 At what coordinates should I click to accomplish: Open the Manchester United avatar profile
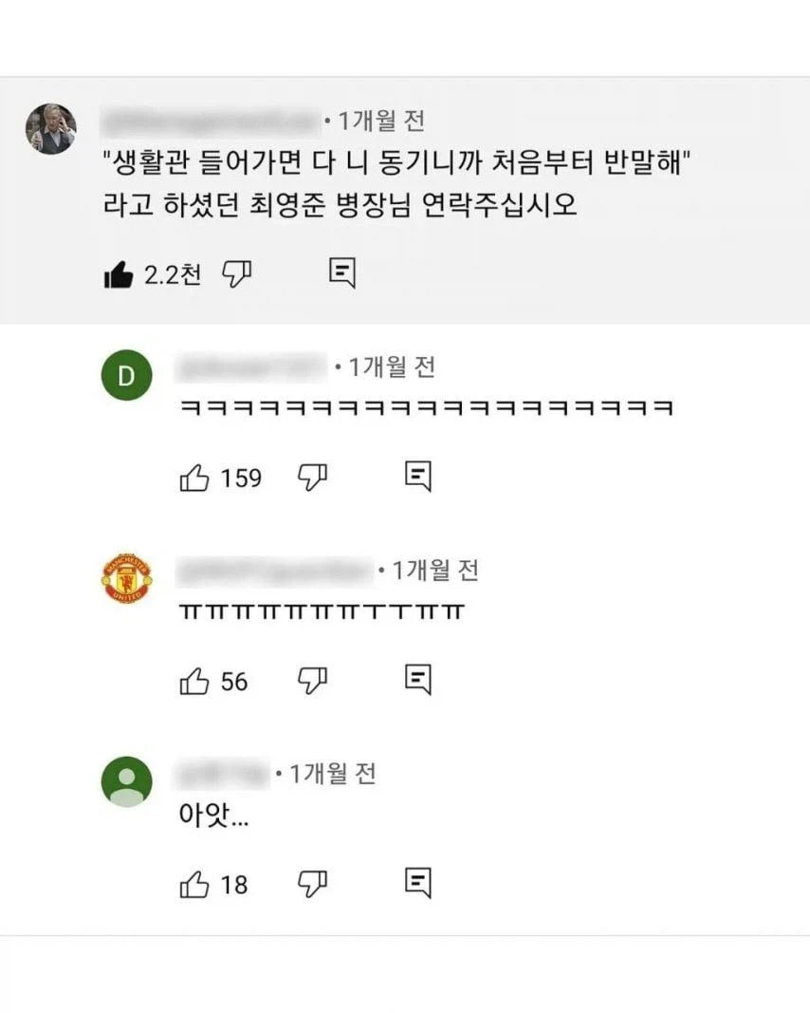click(128, 577)
